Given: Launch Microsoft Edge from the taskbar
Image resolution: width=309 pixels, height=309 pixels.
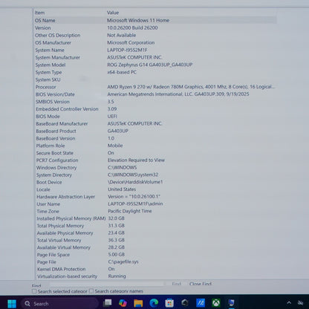Looking at the screenshot, I should point(154,303).
